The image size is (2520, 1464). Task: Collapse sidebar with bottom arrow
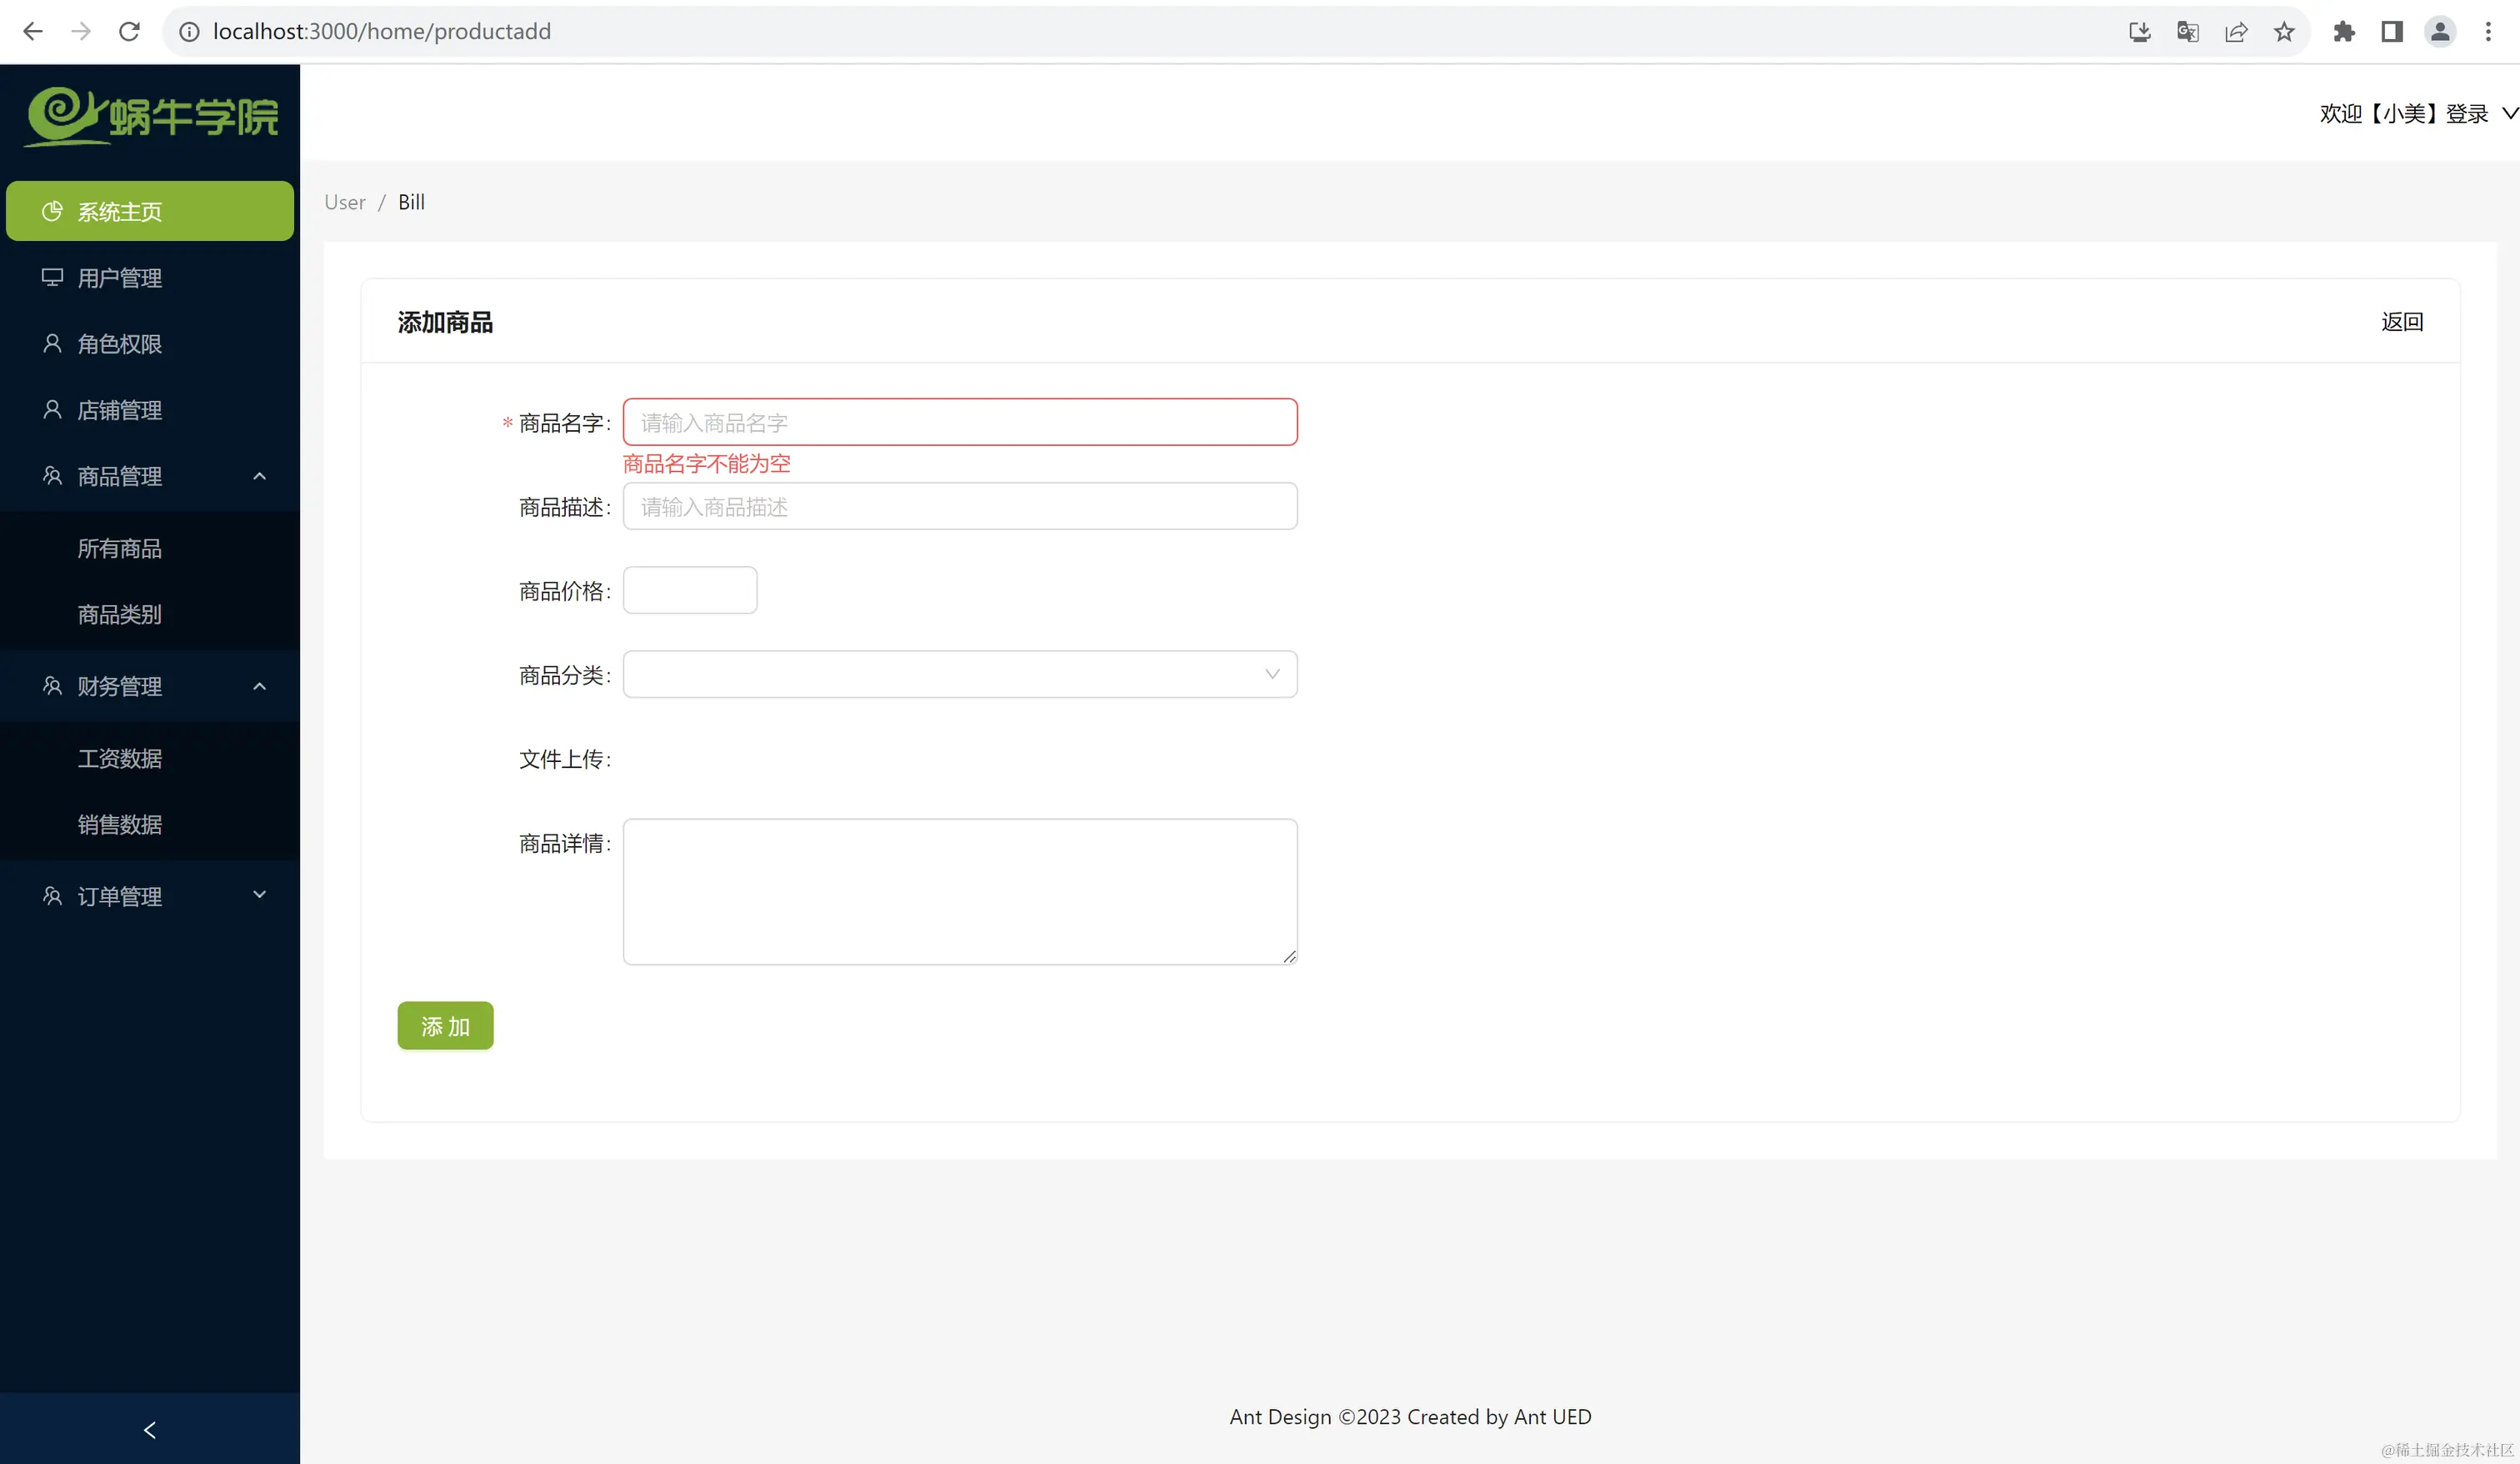[150, 1430]
